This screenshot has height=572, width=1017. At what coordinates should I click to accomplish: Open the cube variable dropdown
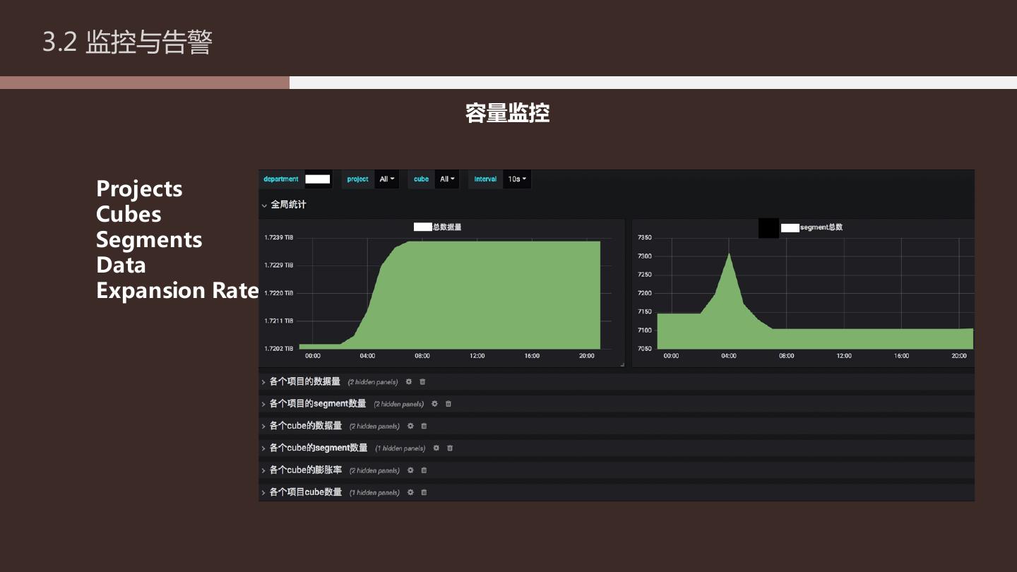click(x=447, y=179)
